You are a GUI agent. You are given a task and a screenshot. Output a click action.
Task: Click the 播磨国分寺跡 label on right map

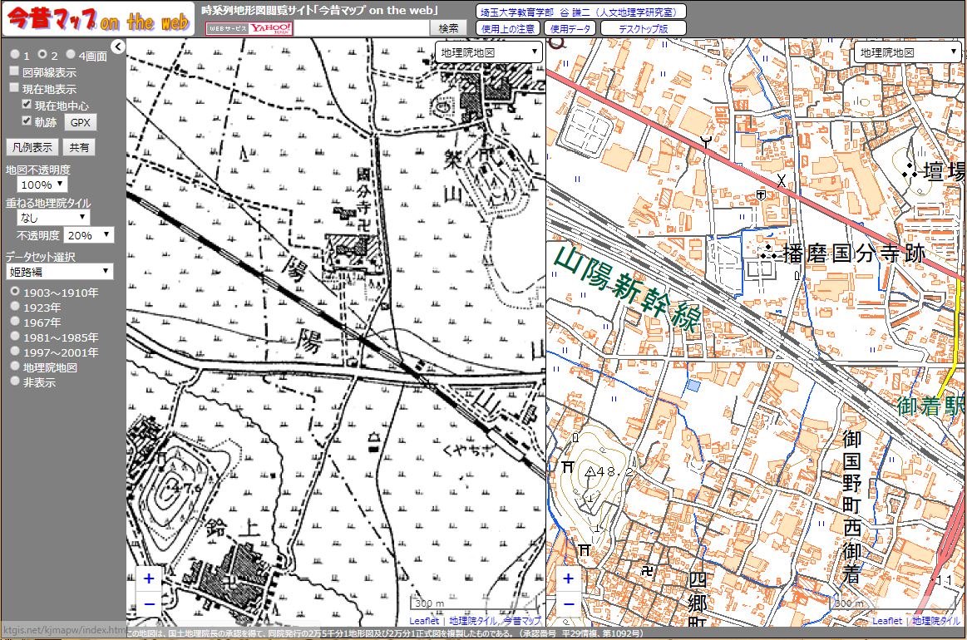tap(854, 253)
